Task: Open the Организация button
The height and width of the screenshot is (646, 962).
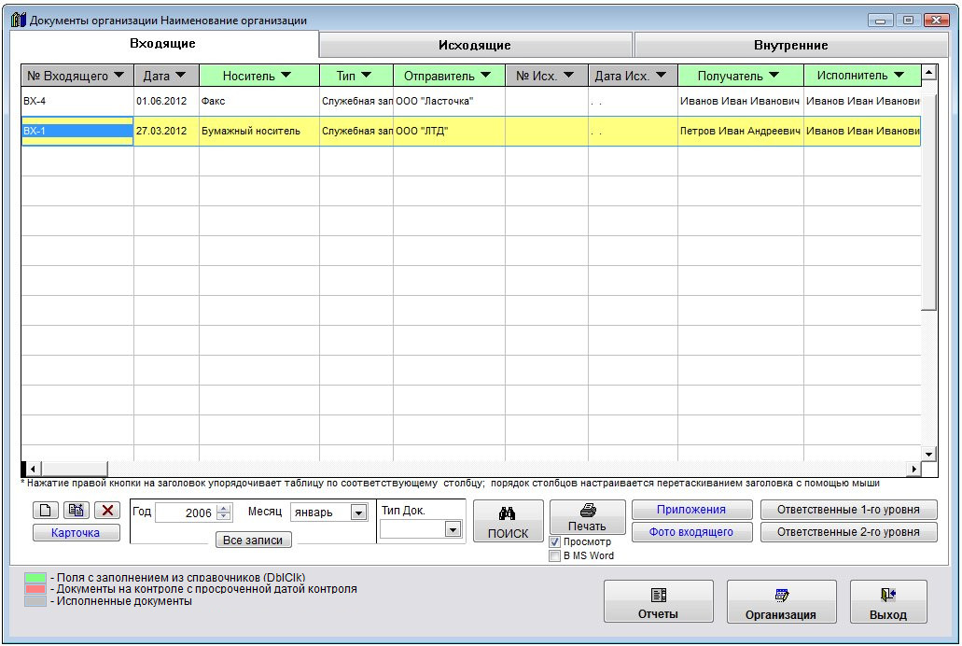Action: click(x=781, y=602)
